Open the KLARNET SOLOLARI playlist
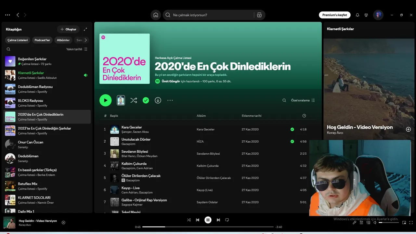 point(47,200)
